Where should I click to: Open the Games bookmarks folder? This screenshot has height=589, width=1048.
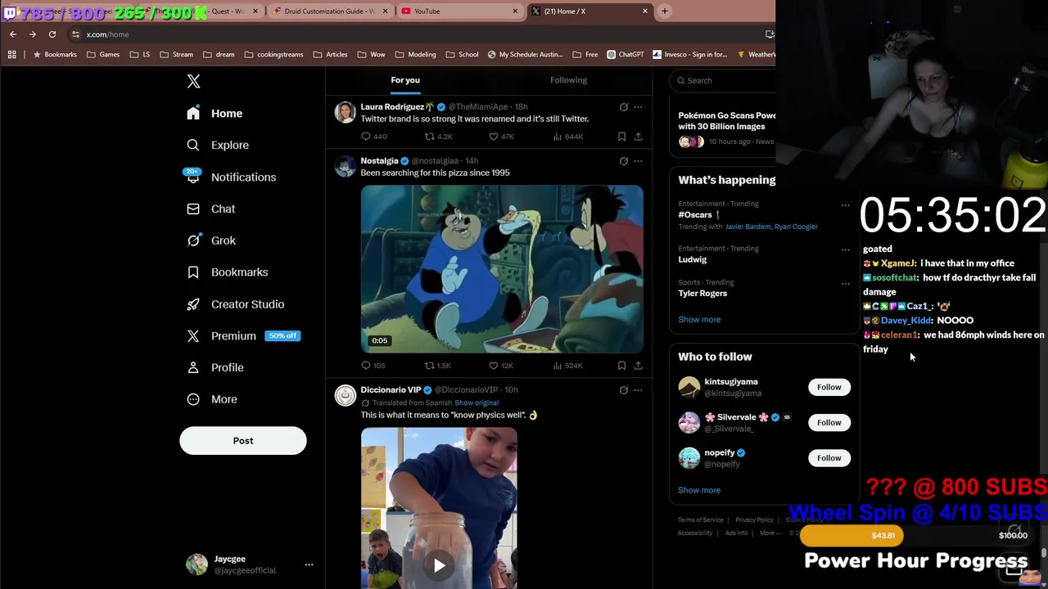(103, 55)
